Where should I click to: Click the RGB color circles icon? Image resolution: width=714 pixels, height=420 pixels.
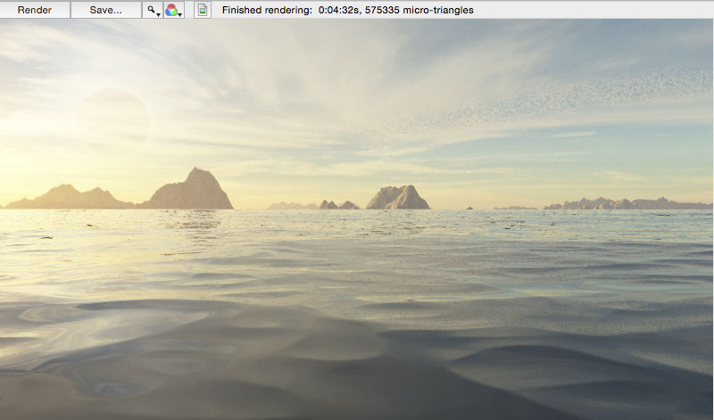click(x=171, y=10)
